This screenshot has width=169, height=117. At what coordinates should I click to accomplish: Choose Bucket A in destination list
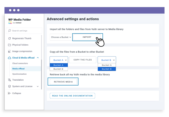107,65
